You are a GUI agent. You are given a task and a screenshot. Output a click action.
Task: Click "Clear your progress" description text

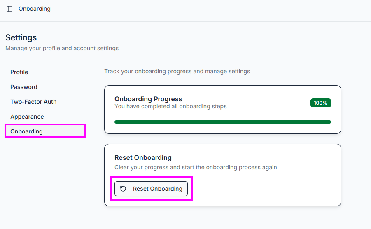(196, 167)
